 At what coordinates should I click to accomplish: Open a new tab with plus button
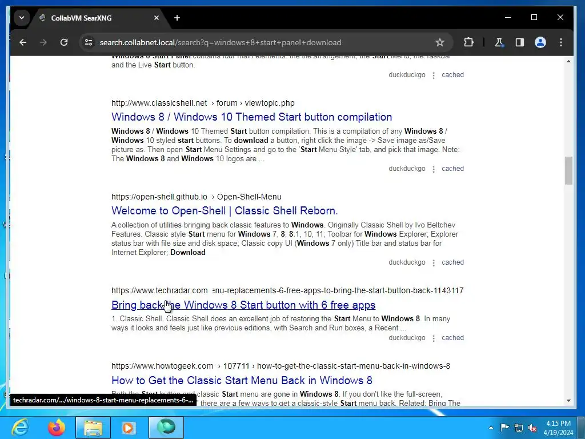coord(177,18)
